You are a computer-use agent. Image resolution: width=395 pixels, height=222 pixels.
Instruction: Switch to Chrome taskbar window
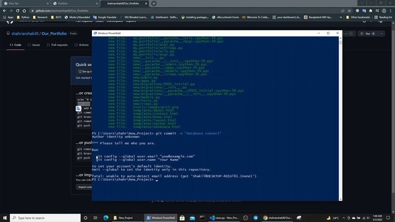pos(277,218)
